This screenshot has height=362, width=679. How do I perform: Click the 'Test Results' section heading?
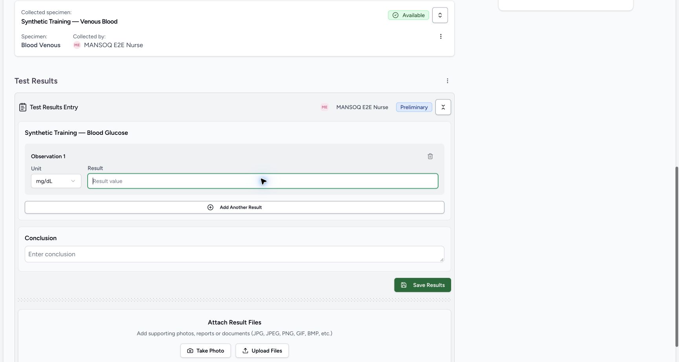point(36,81)
